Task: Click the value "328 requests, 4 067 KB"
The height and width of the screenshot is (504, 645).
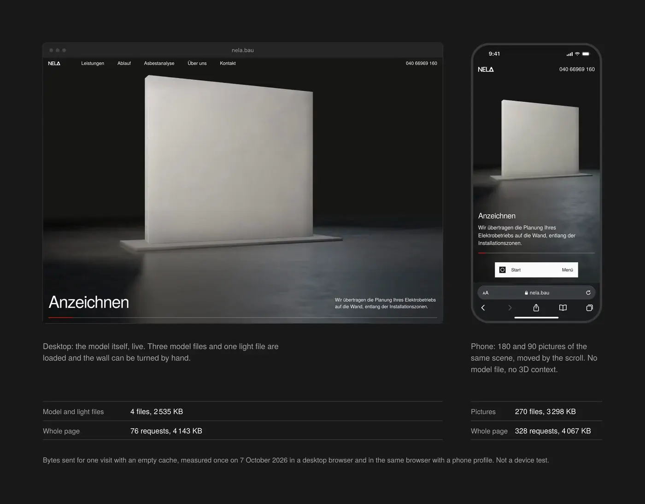Action: point(553,431)
